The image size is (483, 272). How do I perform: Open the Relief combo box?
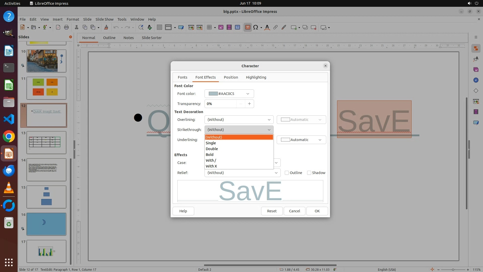[x=242, y=173]
